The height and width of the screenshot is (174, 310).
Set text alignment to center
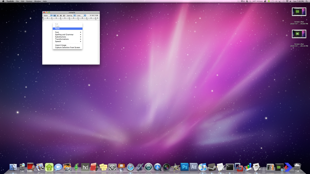tap(58, 15)
